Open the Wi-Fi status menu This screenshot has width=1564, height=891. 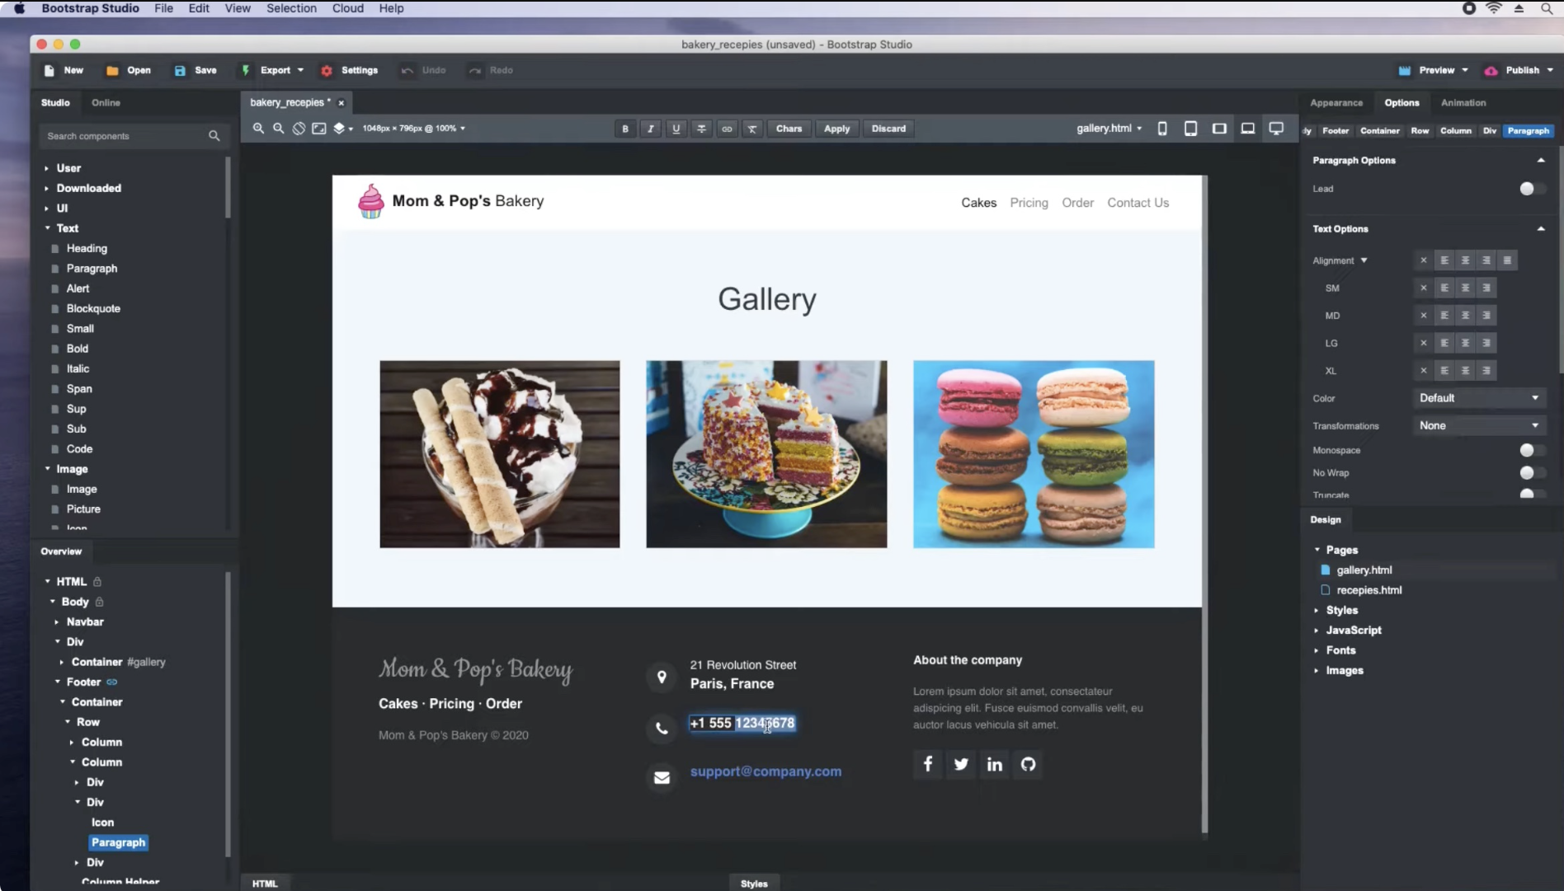click(x=1494, y=8)
